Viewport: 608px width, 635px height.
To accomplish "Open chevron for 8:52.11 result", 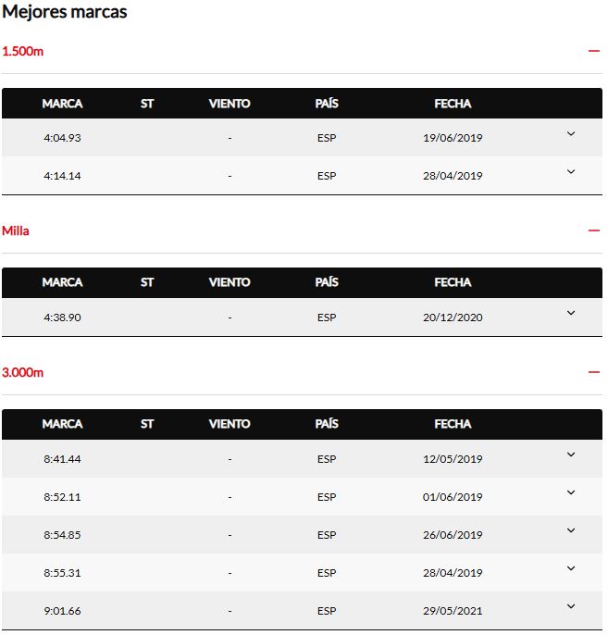I will 570,493.
